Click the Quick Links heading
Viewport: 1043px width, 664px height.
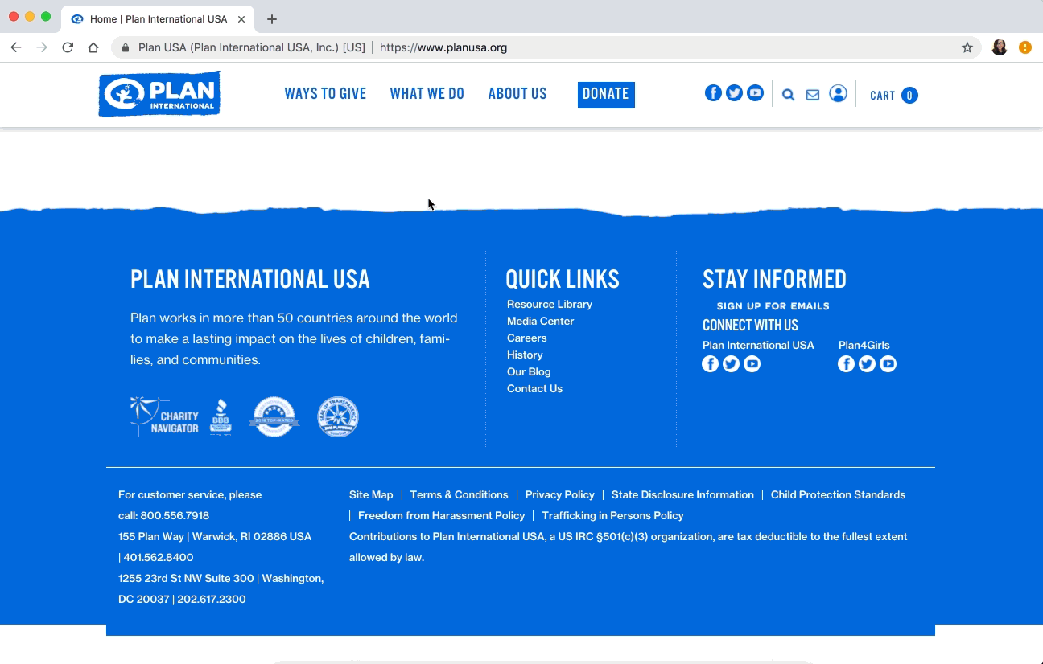coord(563,280)
